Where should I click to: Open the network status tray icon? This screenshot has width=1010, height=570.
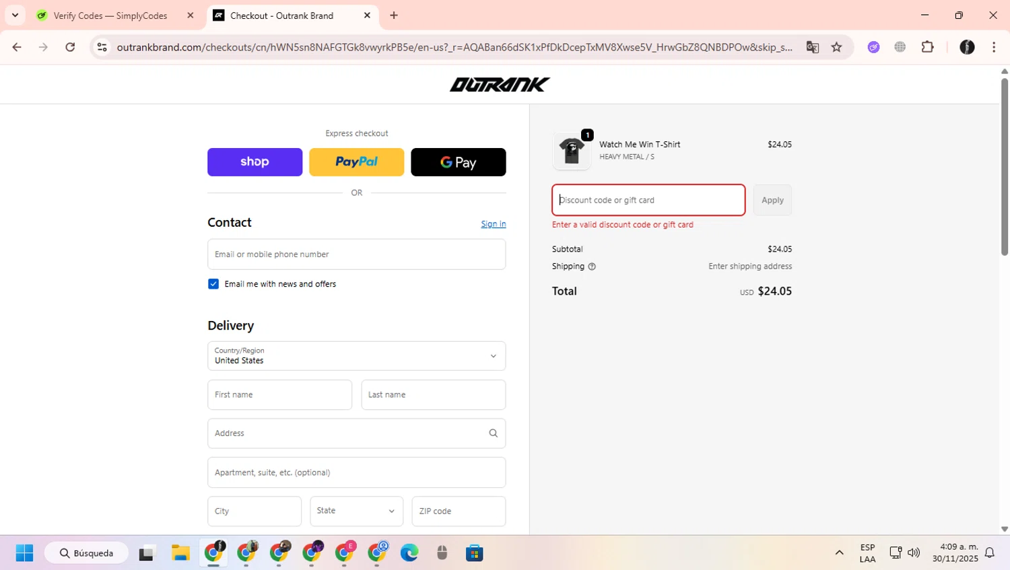[x=896, y=553]
